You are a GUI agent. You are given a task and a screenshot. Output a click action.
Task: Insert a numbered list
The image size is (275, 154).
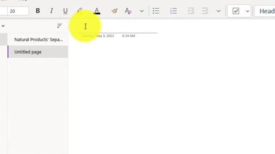pos(174,11)
